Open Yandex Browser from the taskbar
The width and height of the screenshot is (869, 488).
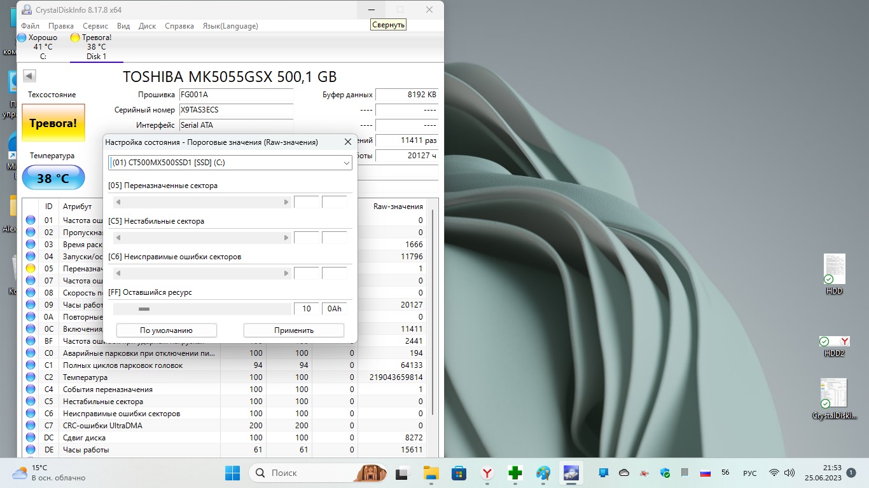(487, 473)
